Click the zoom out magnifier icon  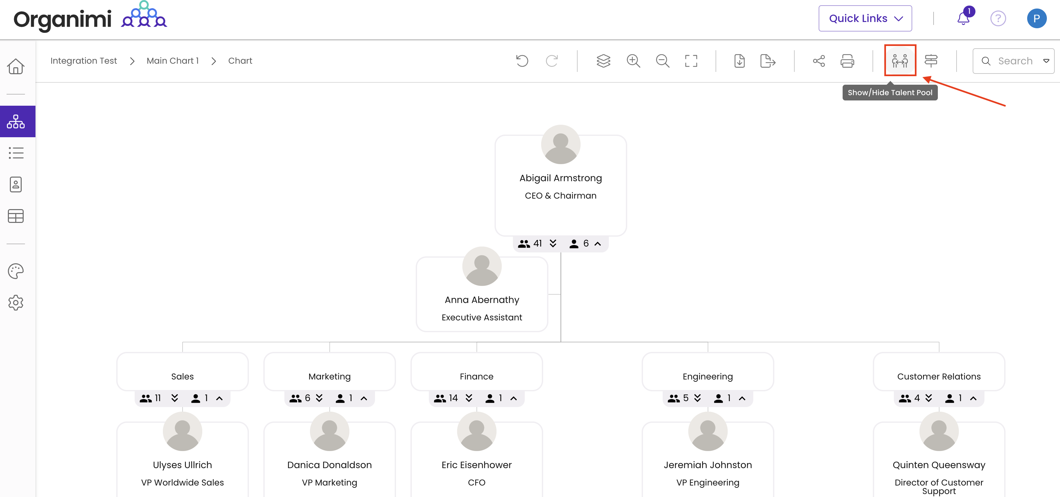pyautogui.click(x=662, y=61)
